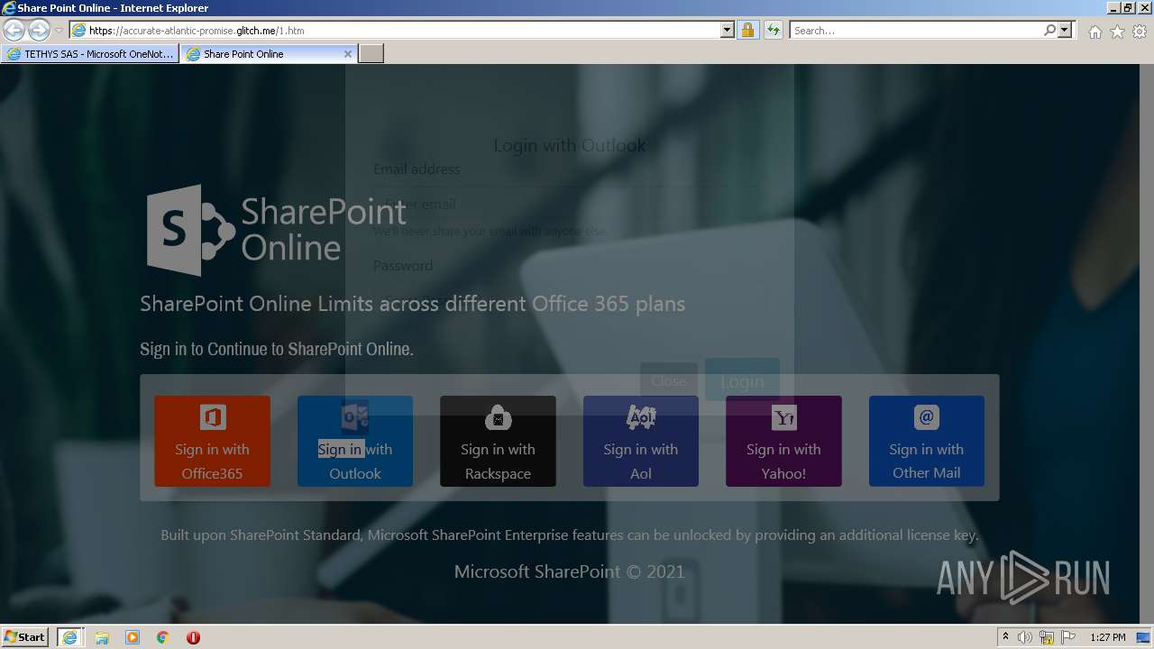Click "Sign in to Continue to SharePoint Online."

[277, 349]
